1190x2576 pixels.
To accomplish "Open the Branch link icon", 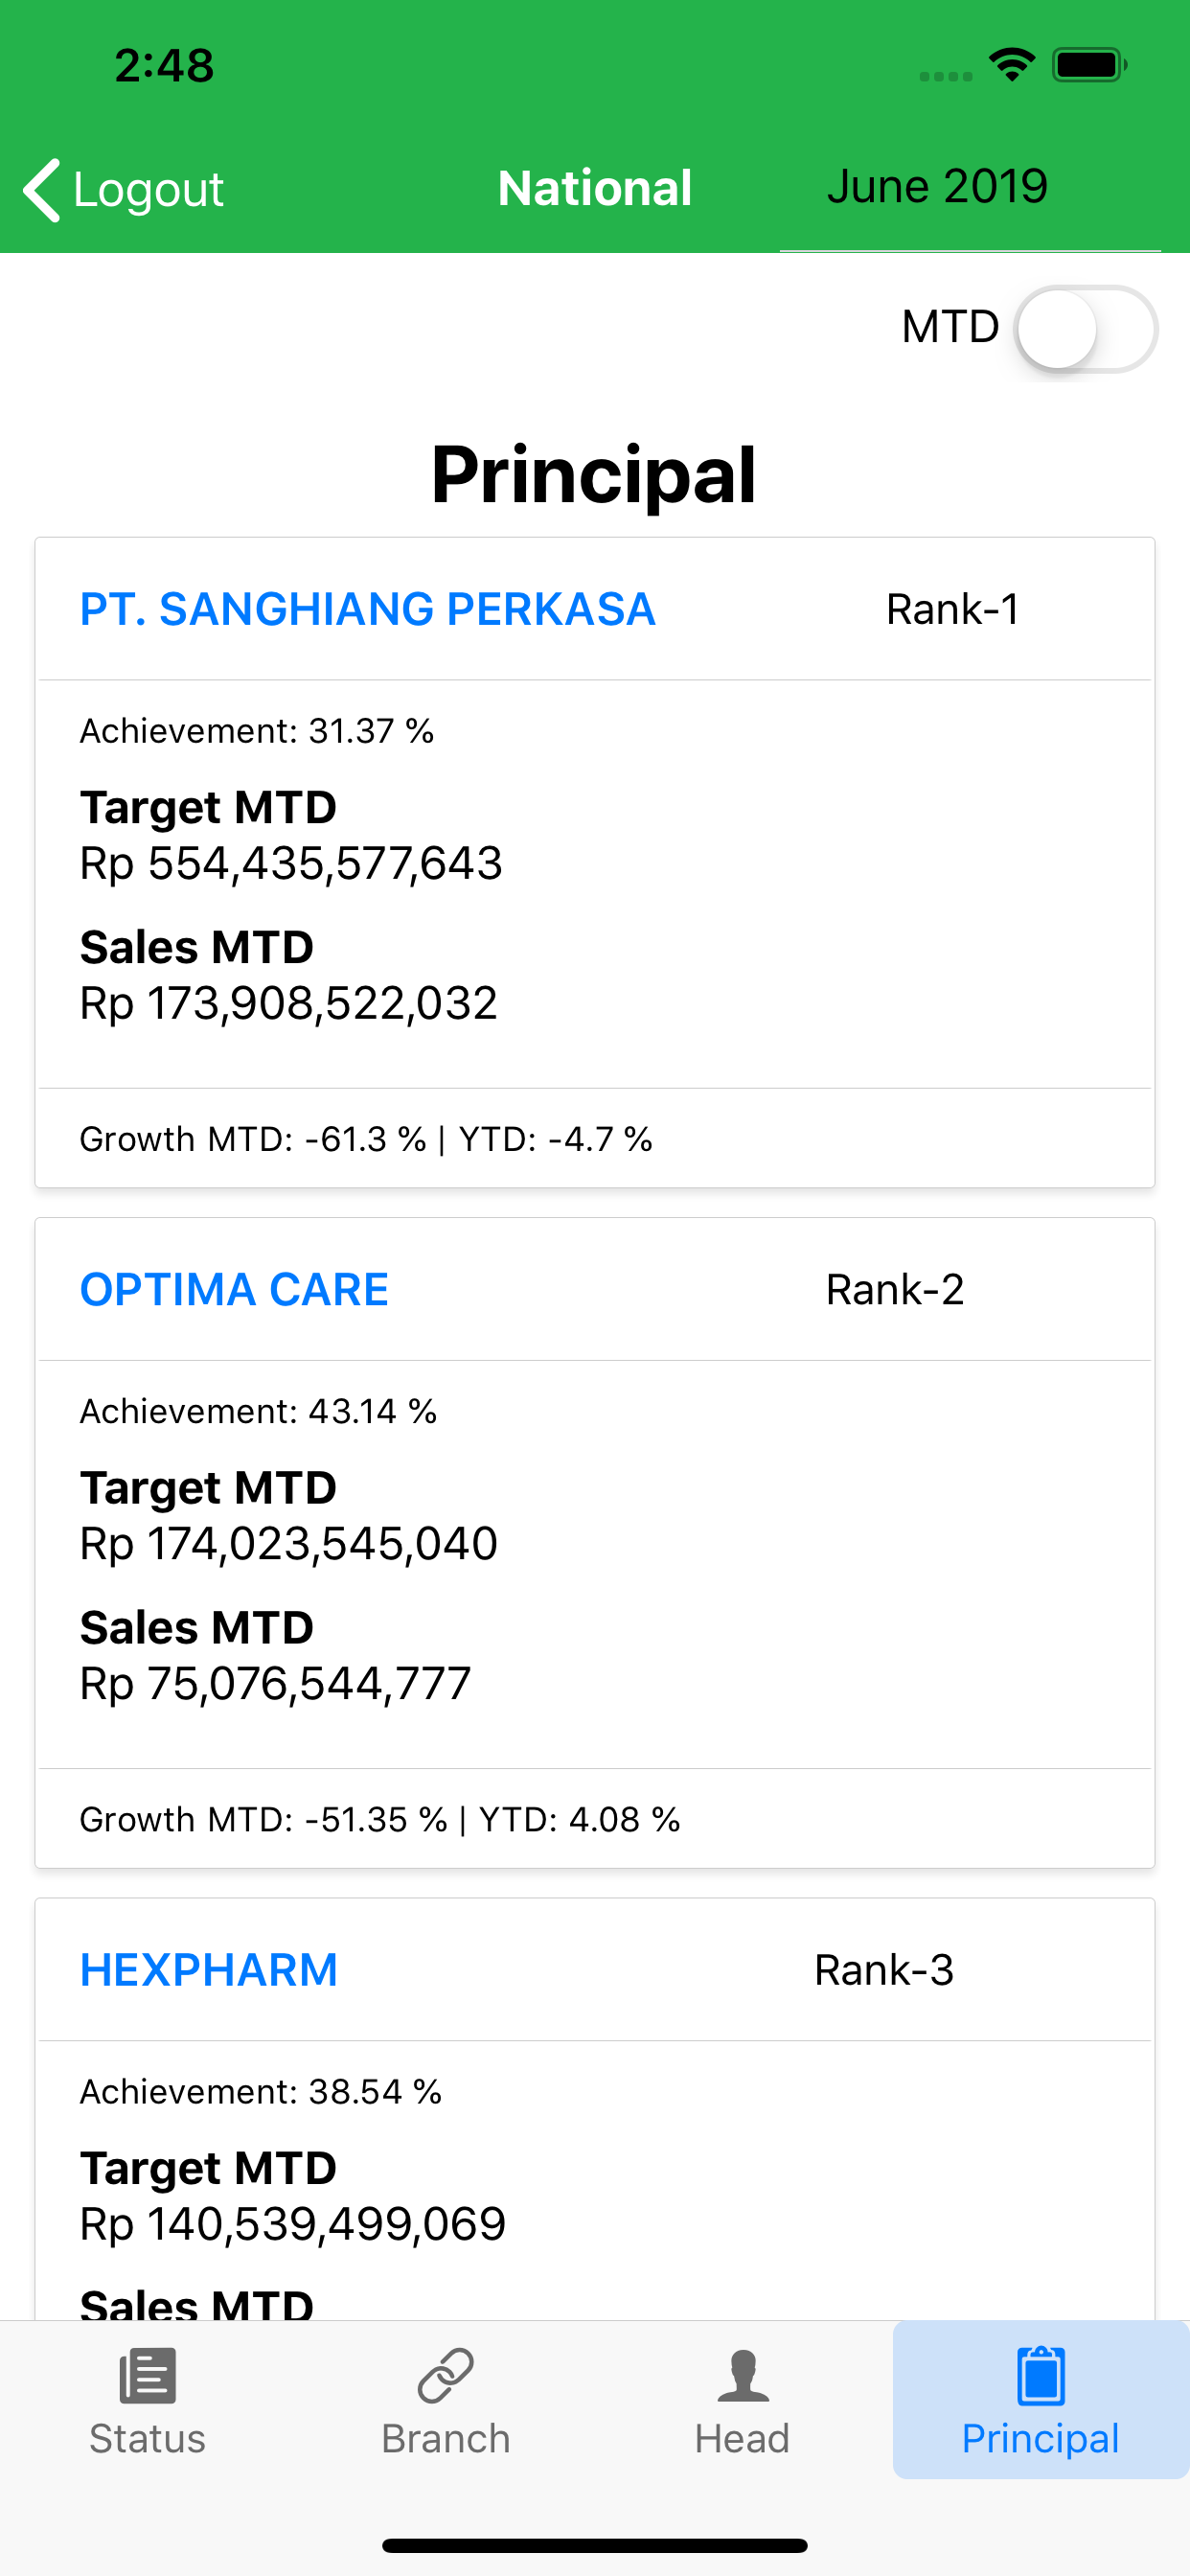I will coord(445,2375).
